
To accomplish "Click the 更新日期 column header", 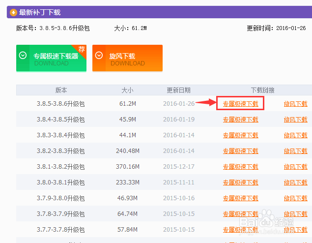I will [179, 90].
